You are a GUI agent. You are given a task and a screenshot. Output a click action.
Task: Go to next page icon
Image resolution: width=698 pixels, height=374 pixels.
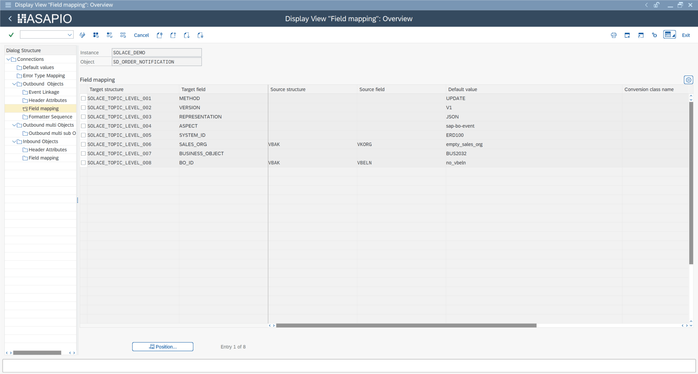click(x=186, y=35)
